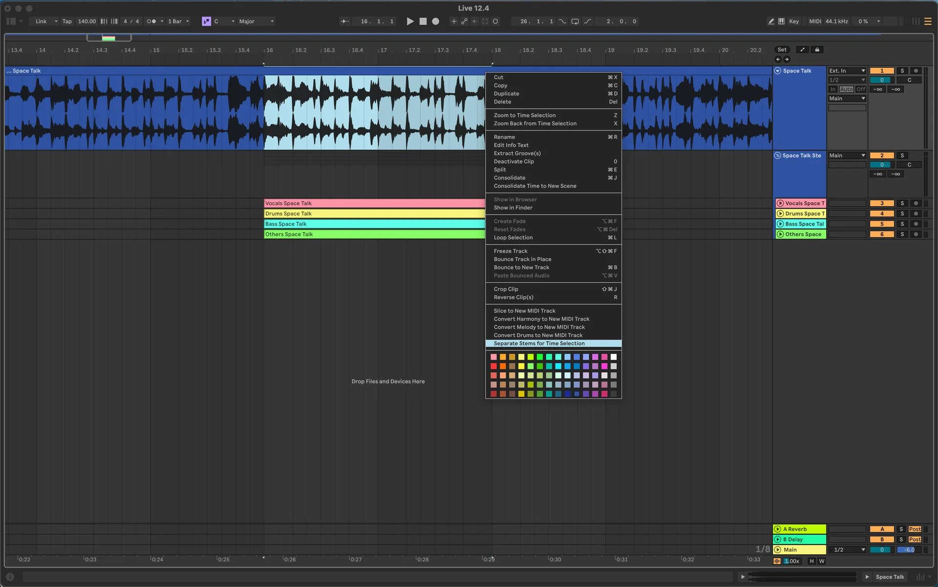Viewport: 938px width, 587px height.
Task: Toggle the Follow playback arrow button
Action: pos(345,22)
